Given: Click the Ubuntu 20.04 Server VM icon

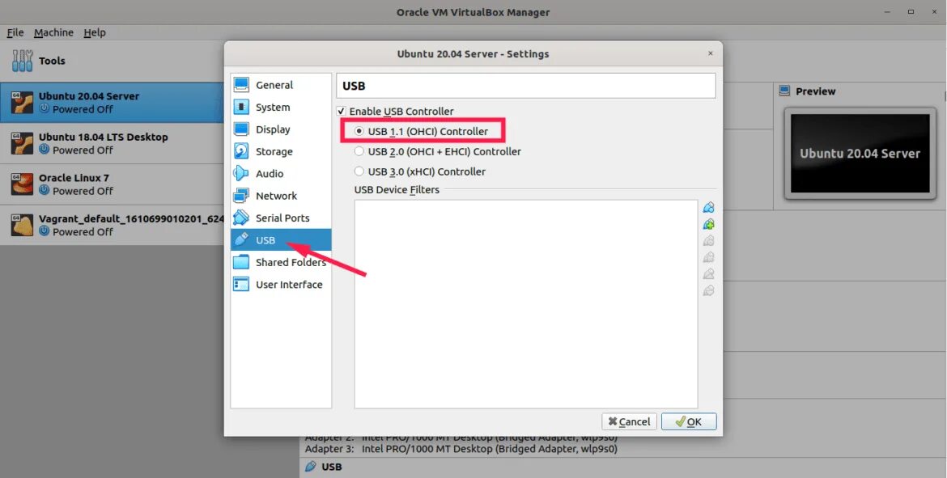Looking at the screenshot, I should (x=23, y=103).
